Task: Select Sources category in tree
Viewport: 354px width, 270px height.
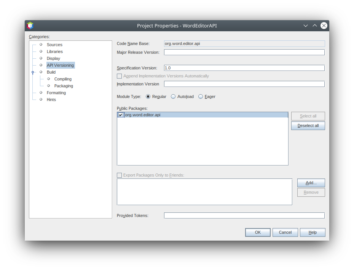Action: [54, 45]
